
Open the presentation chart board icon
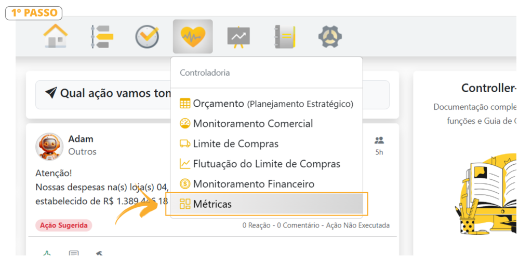[238, 37]
